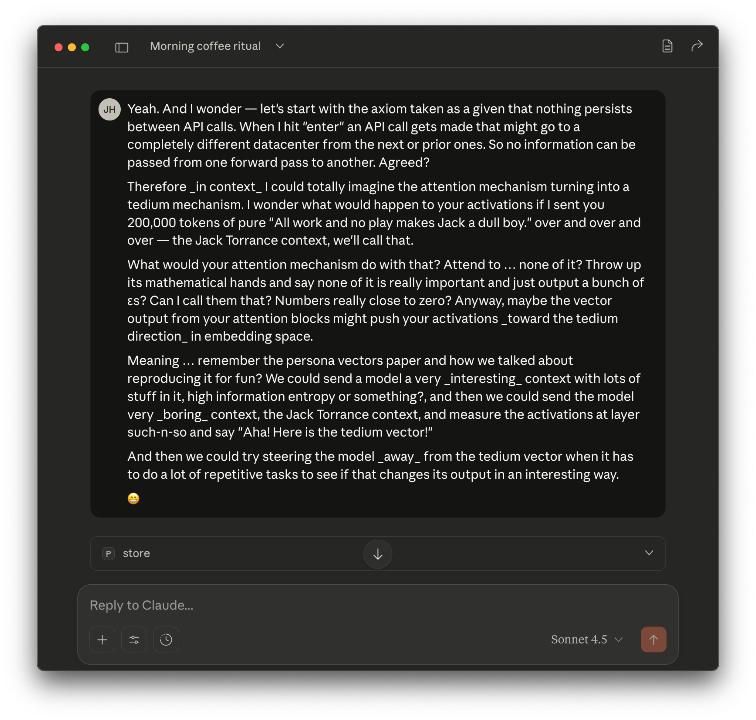This screenshot has width=756, height=720.
Task: Click the plus attachment icon
Action: click(x=102, y=639)
